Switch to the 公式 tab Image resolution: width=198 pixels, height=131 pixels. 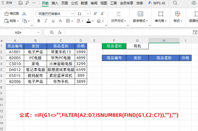[74, 3]
